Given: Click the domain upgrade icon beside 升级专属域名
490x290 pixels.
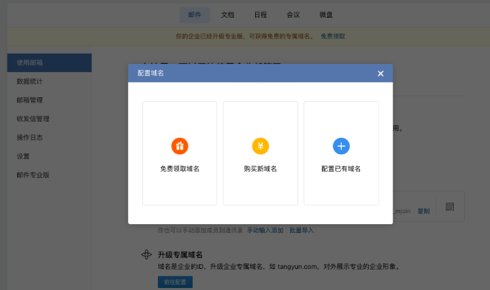Looking at the screenshot, I should point(146,255).
